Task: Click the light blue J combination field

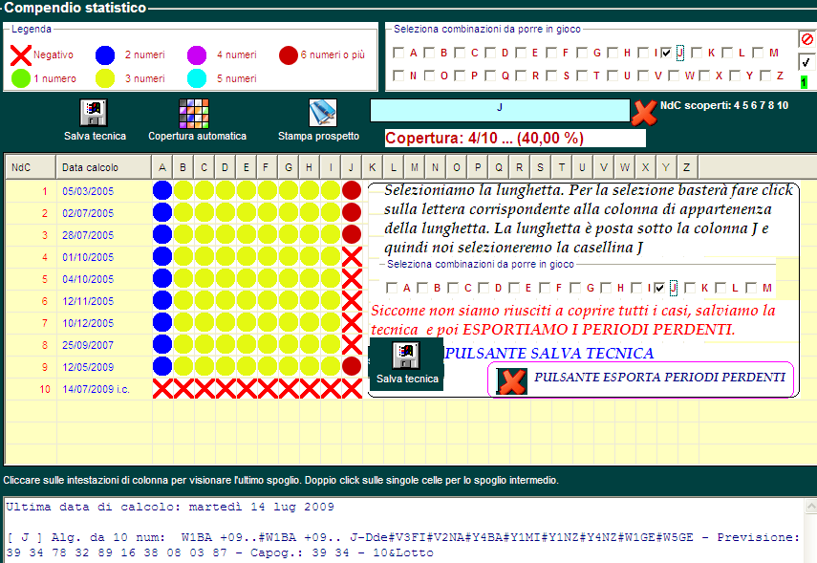Action: [x=500, y=110]
